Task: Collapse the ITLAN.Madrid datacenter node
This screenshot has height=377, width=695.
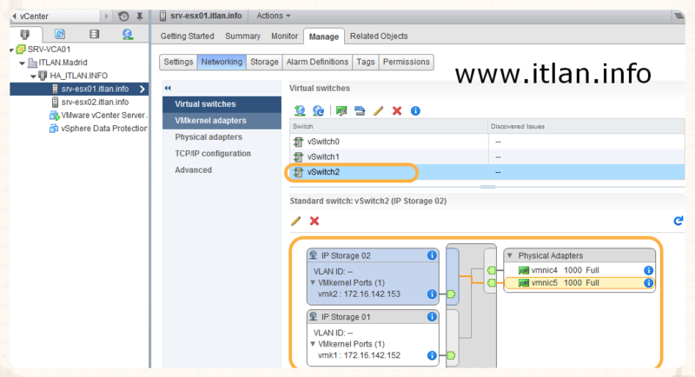Action: pyautogui.click(x=22, y=63)
